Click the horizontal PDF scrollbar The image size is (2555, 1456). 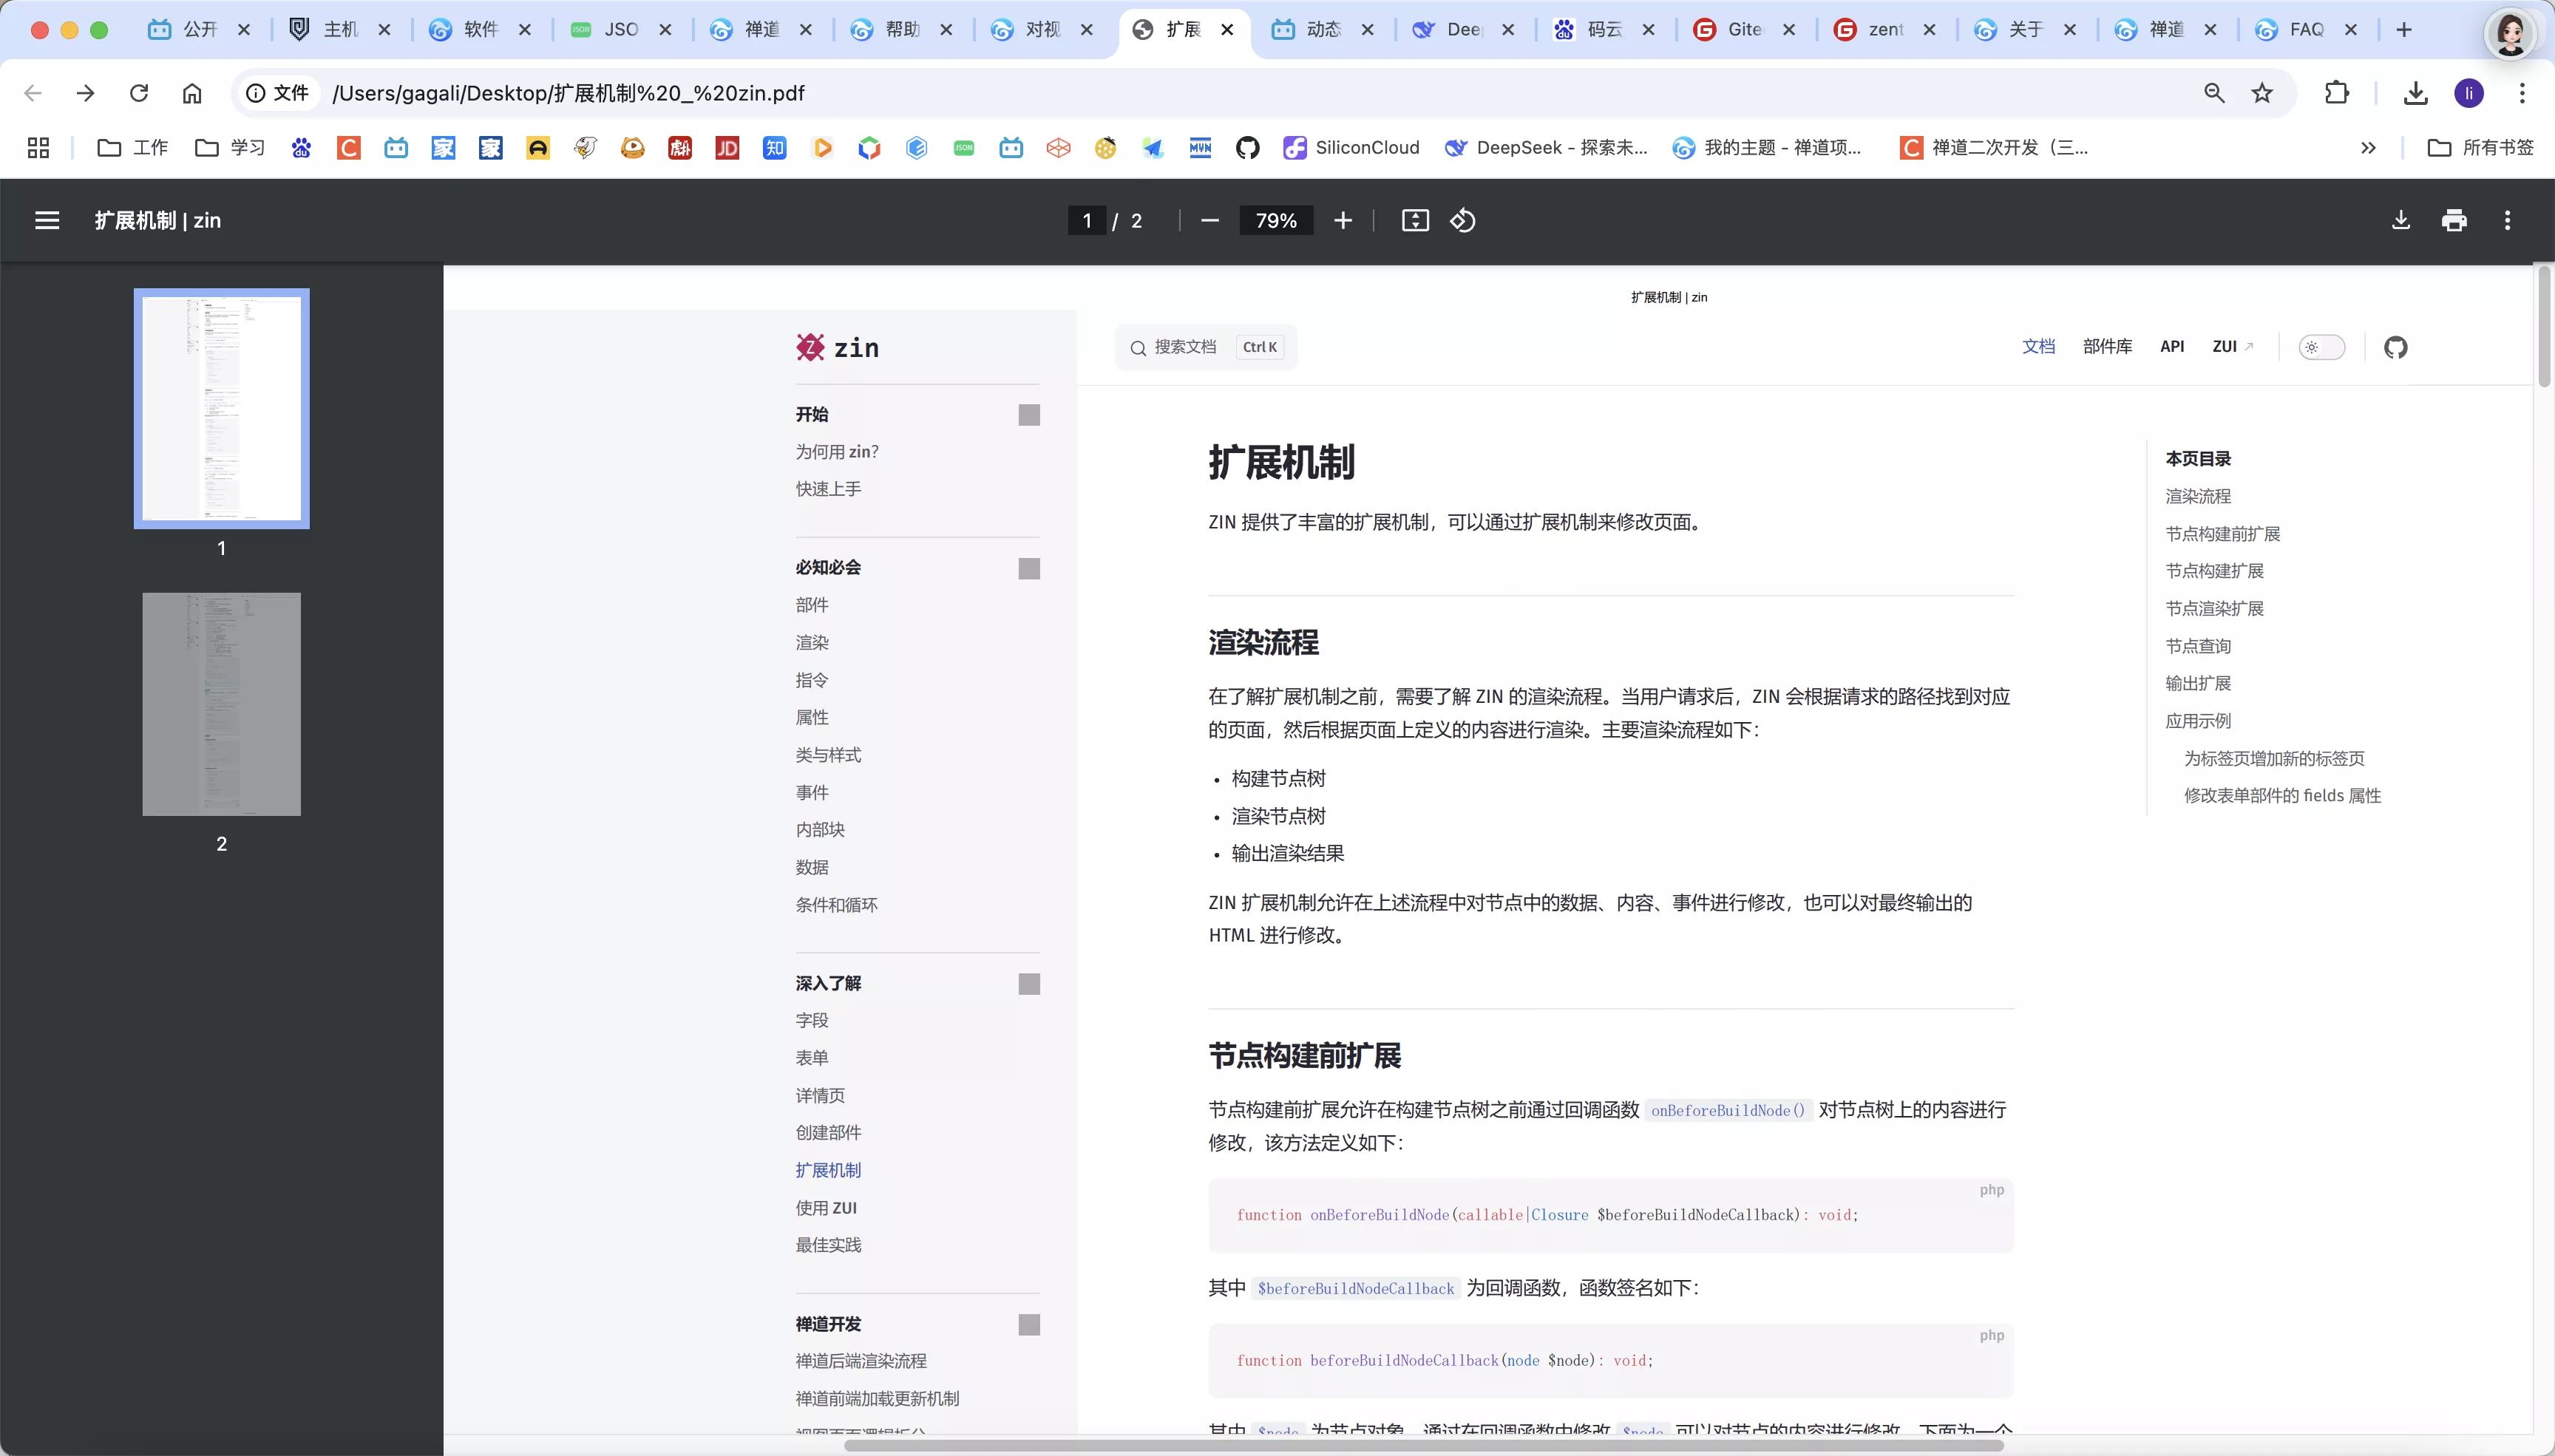1423,1445
